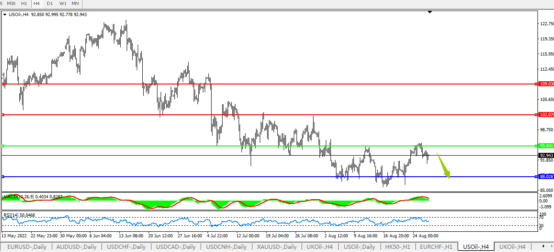
Task: Switch chart to M30 timeframe
Action: tap(11, 4)
